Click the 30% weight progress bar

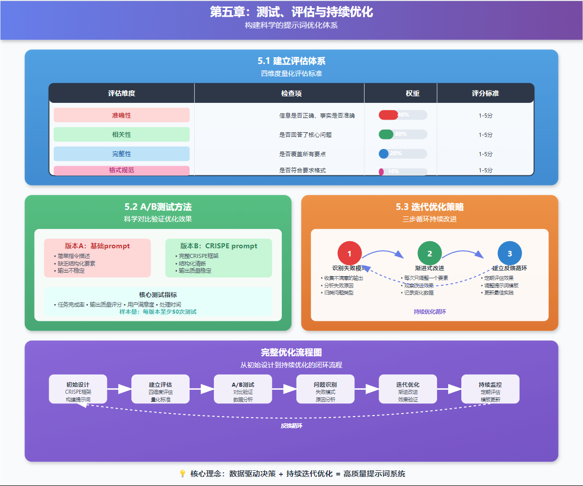[403, 134]
